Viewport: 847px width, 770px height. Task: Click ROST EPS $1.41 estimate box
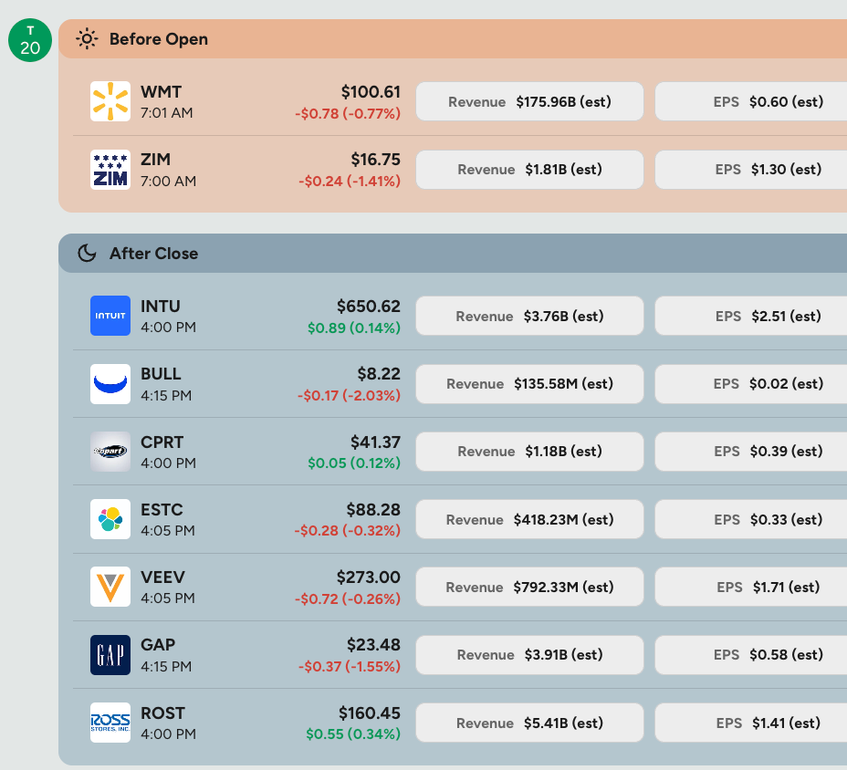coord(751,723)
